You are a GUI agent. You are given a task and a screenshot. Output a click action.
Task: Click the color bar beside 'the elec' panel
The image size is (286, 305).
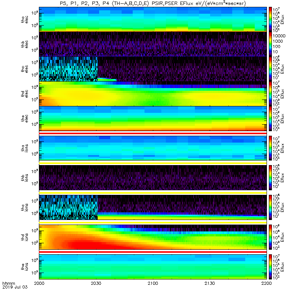[270, 119]
